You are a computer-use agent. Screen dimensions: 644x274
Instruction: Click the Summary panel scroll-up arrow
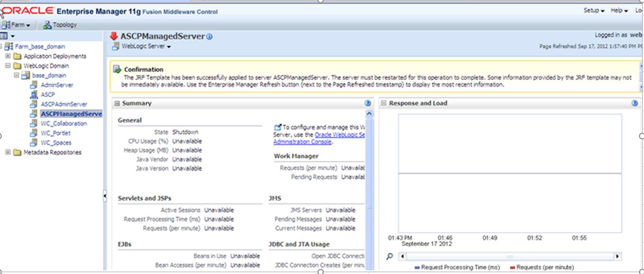(x=369, y=113)
